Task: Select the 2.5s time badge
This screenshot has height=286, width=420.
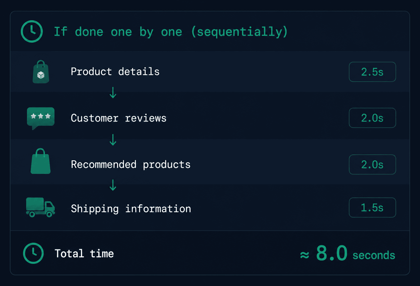Action: (372, 72)
